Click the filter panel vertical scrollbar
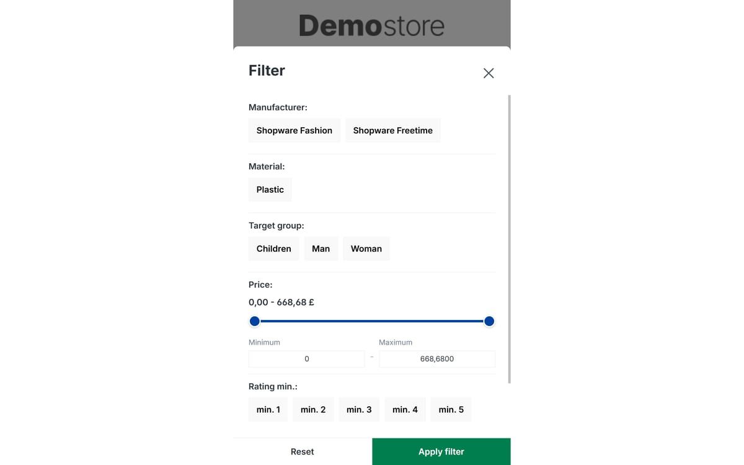 (509, 239)
